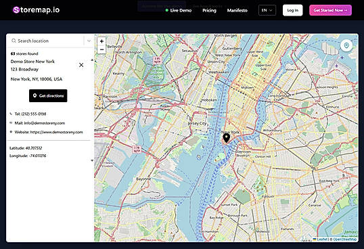Open the EN language dropdown
This screenshot has width=364, height=249.
pos(267,10)
